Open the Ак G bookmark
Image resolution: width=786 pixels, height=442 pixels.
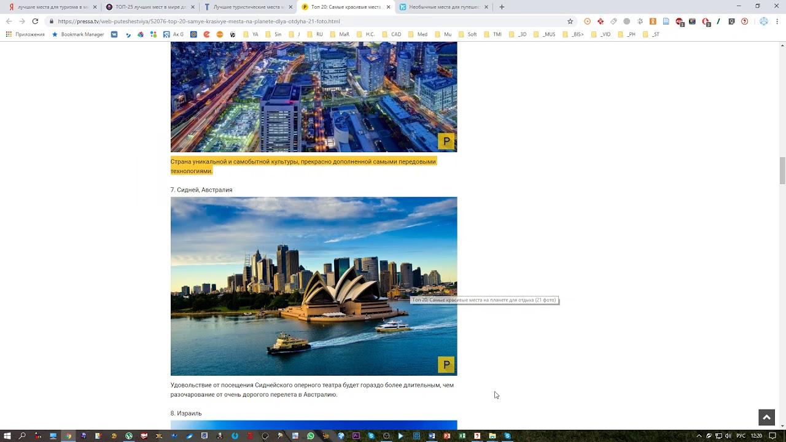[173, 34]
